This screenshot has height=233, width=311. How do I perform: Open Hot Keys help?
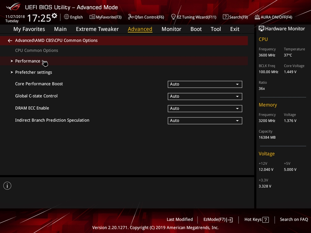(257, 220)
